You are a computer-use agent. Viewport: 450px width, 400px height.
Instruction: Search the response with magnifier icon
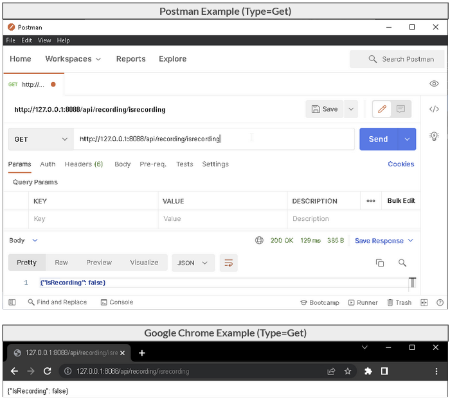point(402,263)
